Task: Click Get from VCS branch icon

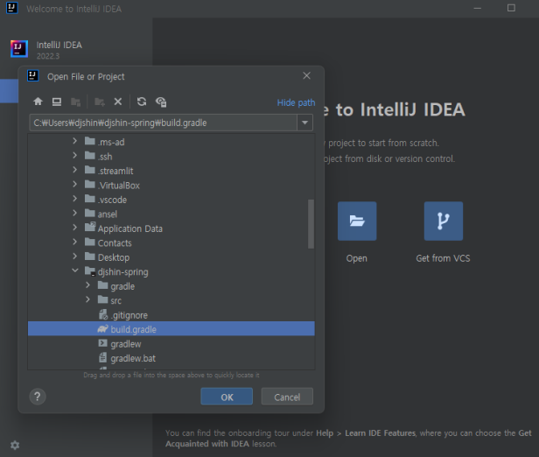Action: tap(443, 221)
